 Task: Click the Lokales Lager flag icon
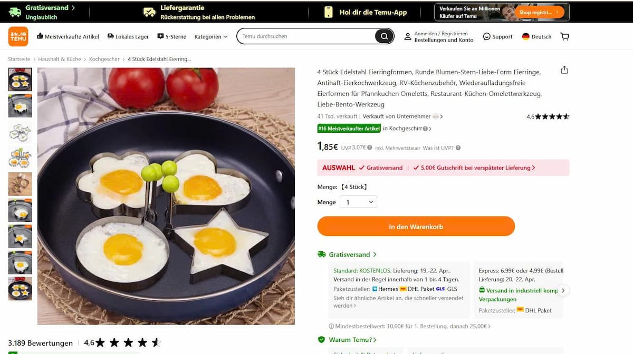(x=109, y=36)
